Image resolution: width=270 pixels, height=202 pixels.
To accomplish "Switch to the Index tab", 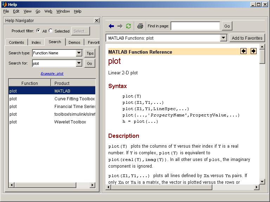I will [36, 42].
